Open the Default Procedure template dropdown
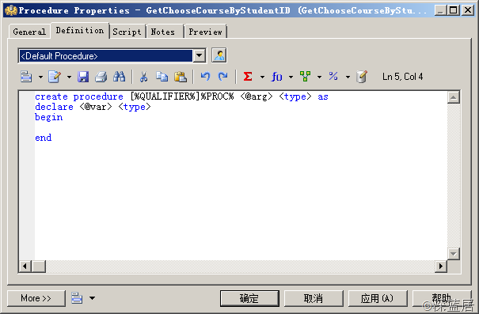Image resolution: width=479 pixels, height=314 pixels. click(x=200, y=56)
